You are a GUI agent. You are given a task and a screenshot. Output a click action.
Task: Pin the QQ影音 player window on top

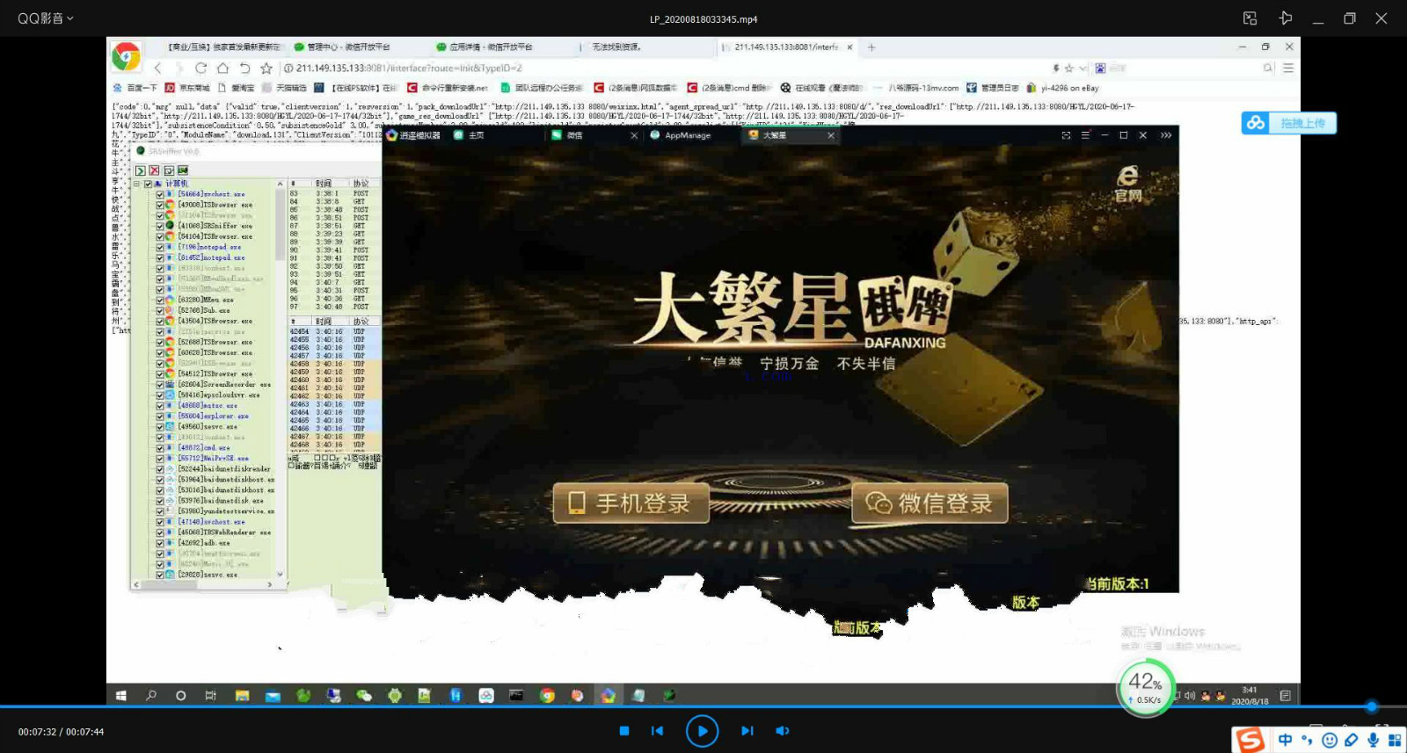tap(1286, 18)
